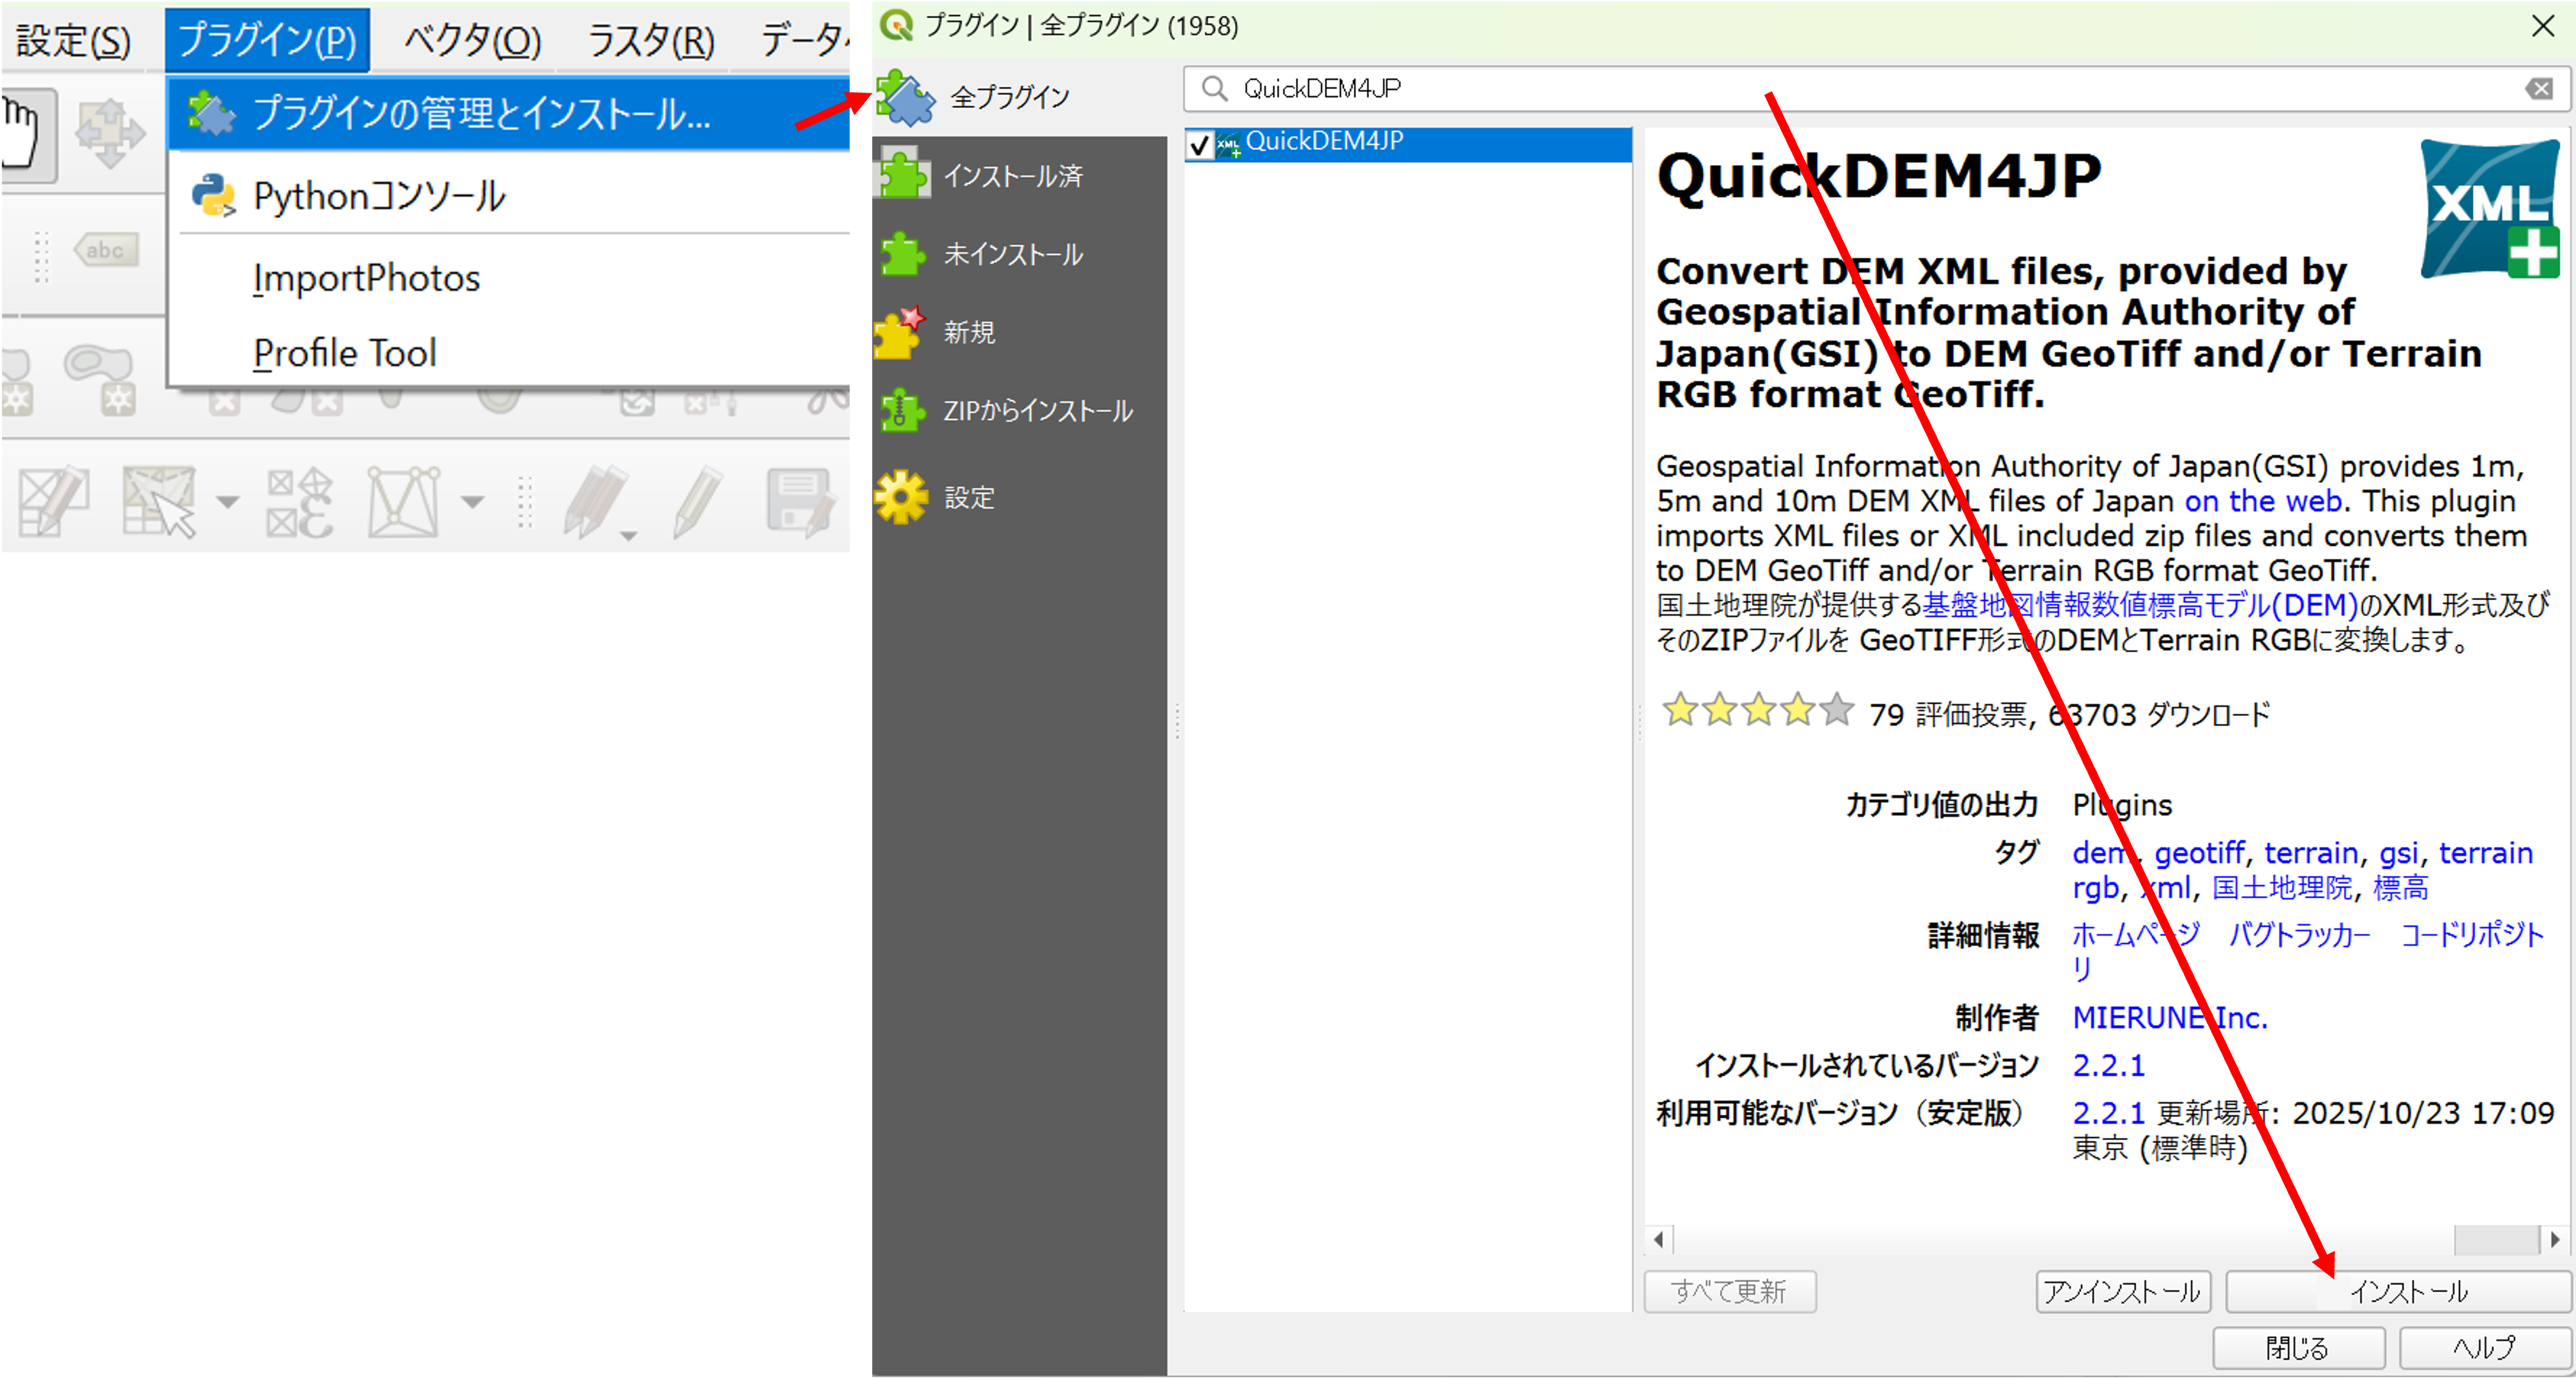Open the Installed (インストール済) plugins tab

click(1012, 176)
